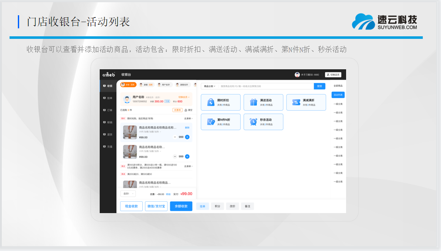Open the 限时折扣 shopping bag activity card
441x251 pixels.
220,102
